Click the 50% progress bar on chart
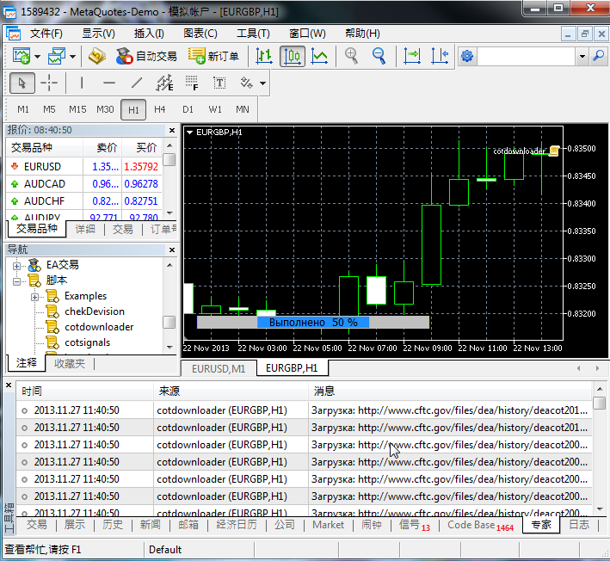Screen dimensions: 610x561 point(313,322)
